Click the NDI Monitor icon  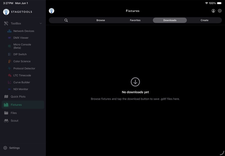click(9, 89)
